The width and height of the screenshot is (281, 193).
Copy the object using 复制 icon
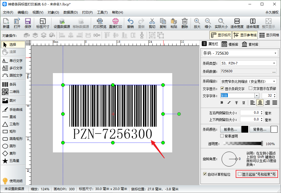click(x=163, y=23)
